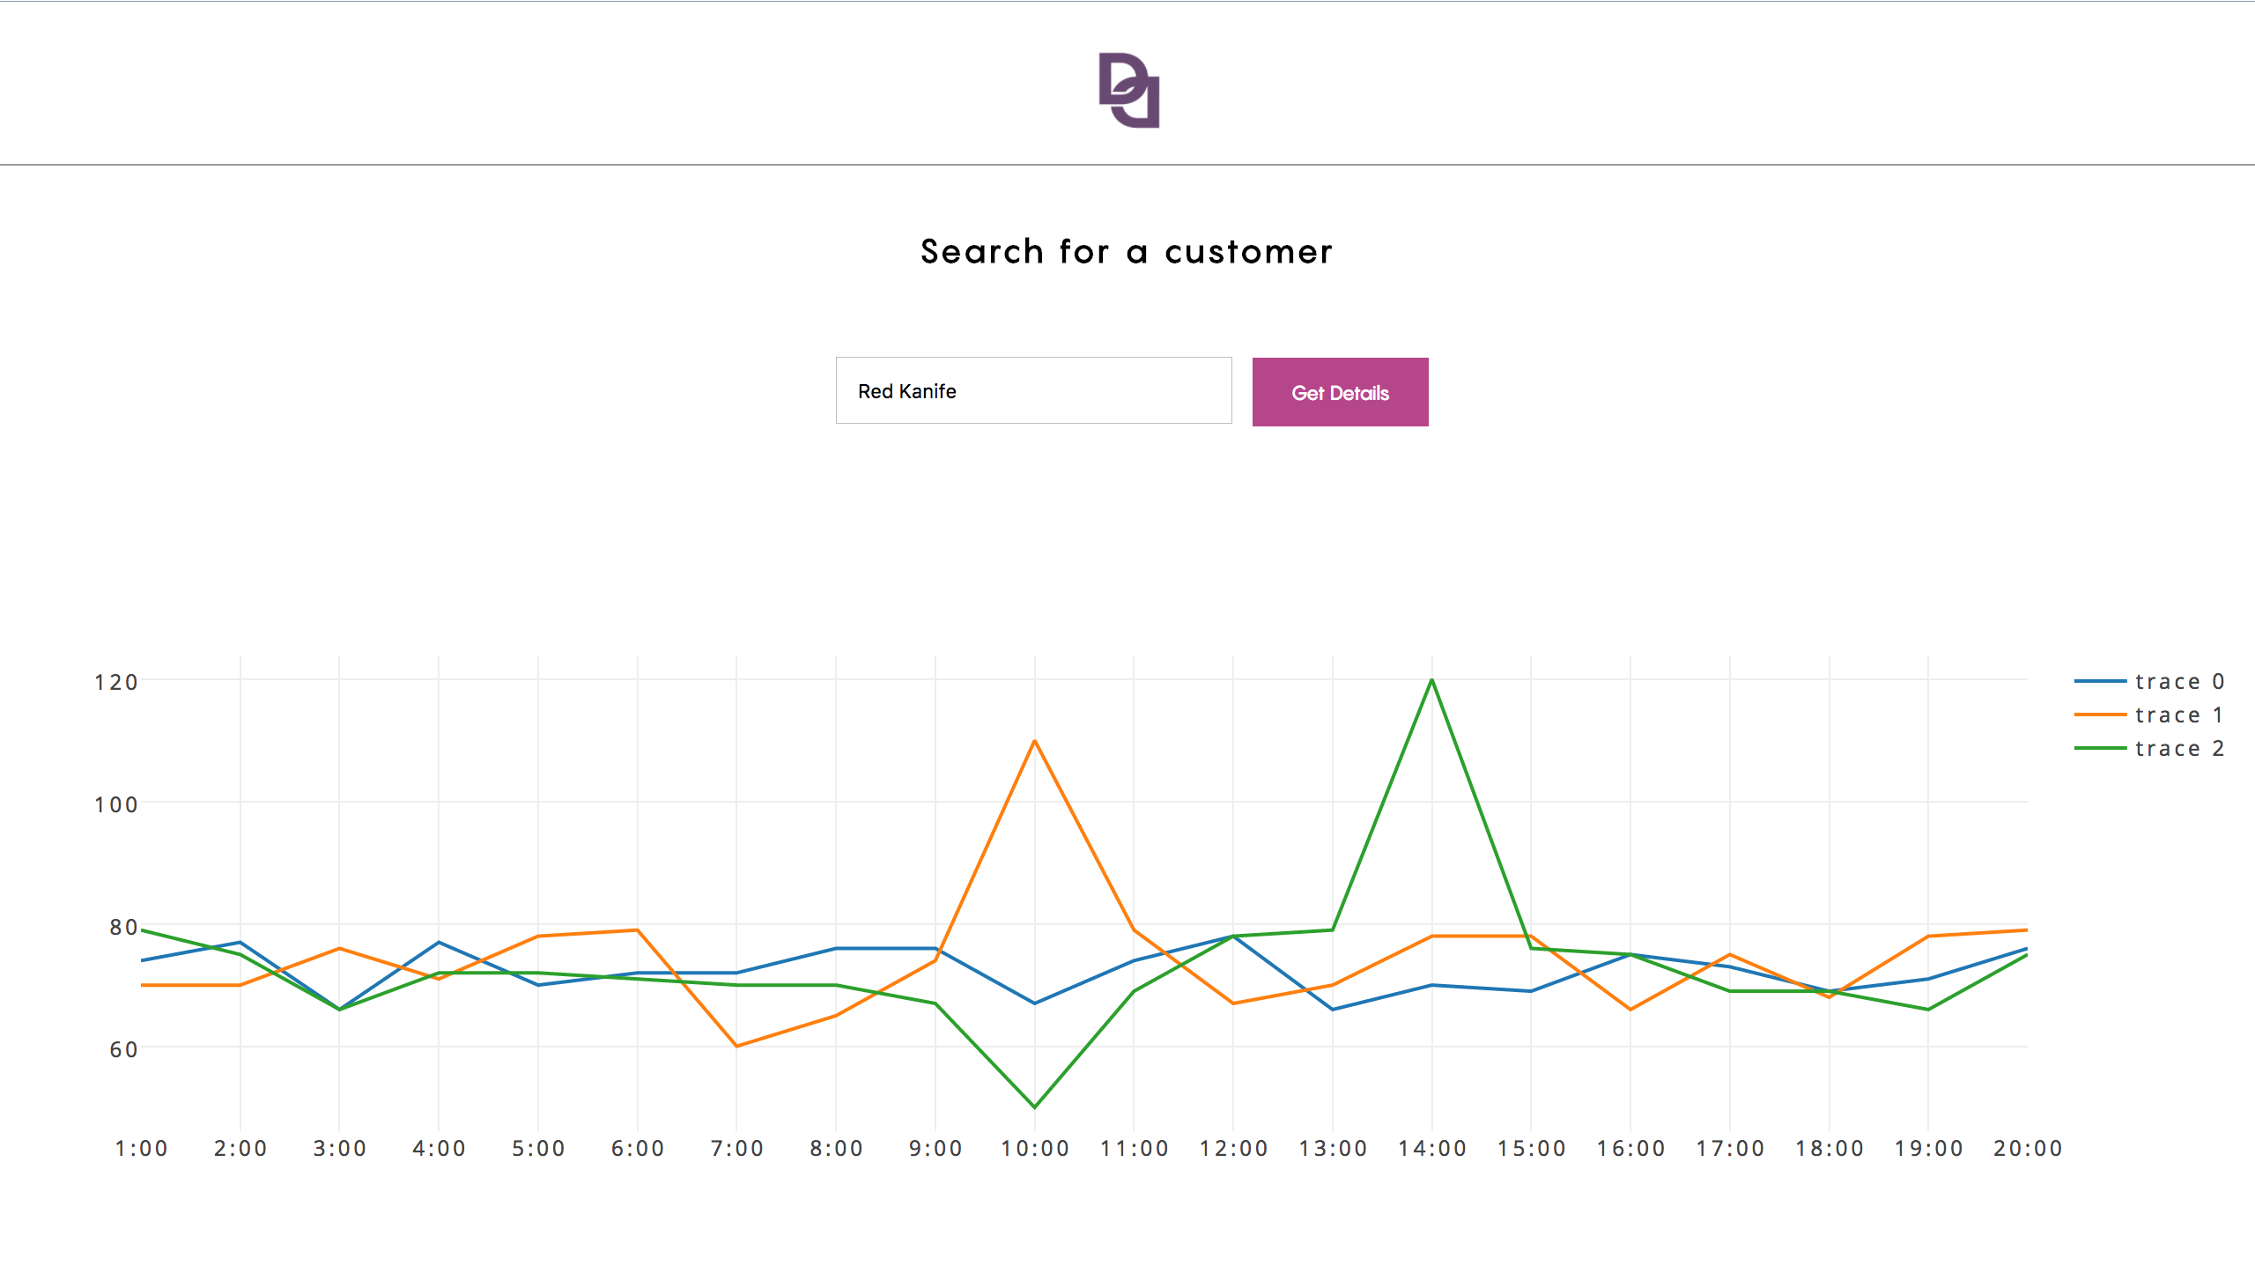Click the green peak at 14:00

point(1431,680)
